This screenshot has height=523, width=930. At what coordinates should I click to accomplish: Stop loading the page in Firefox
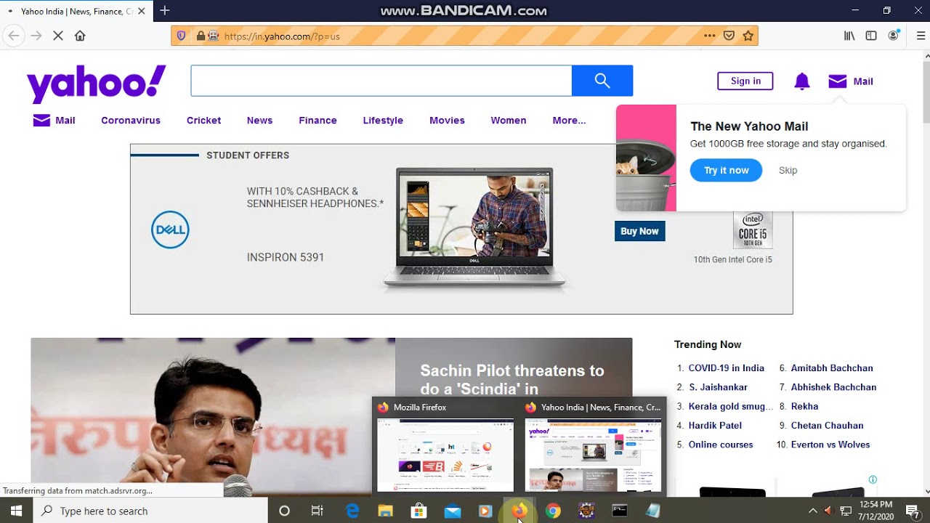coord(58,36)
